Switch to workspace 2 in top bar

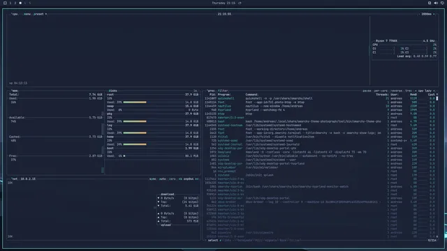15,3
